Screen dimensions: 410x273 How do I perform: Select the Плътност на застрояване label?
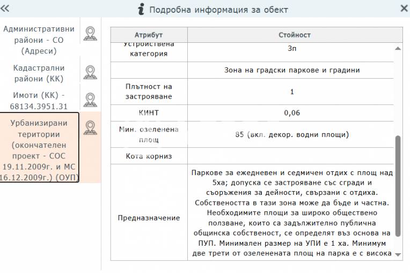click(149, 92)
